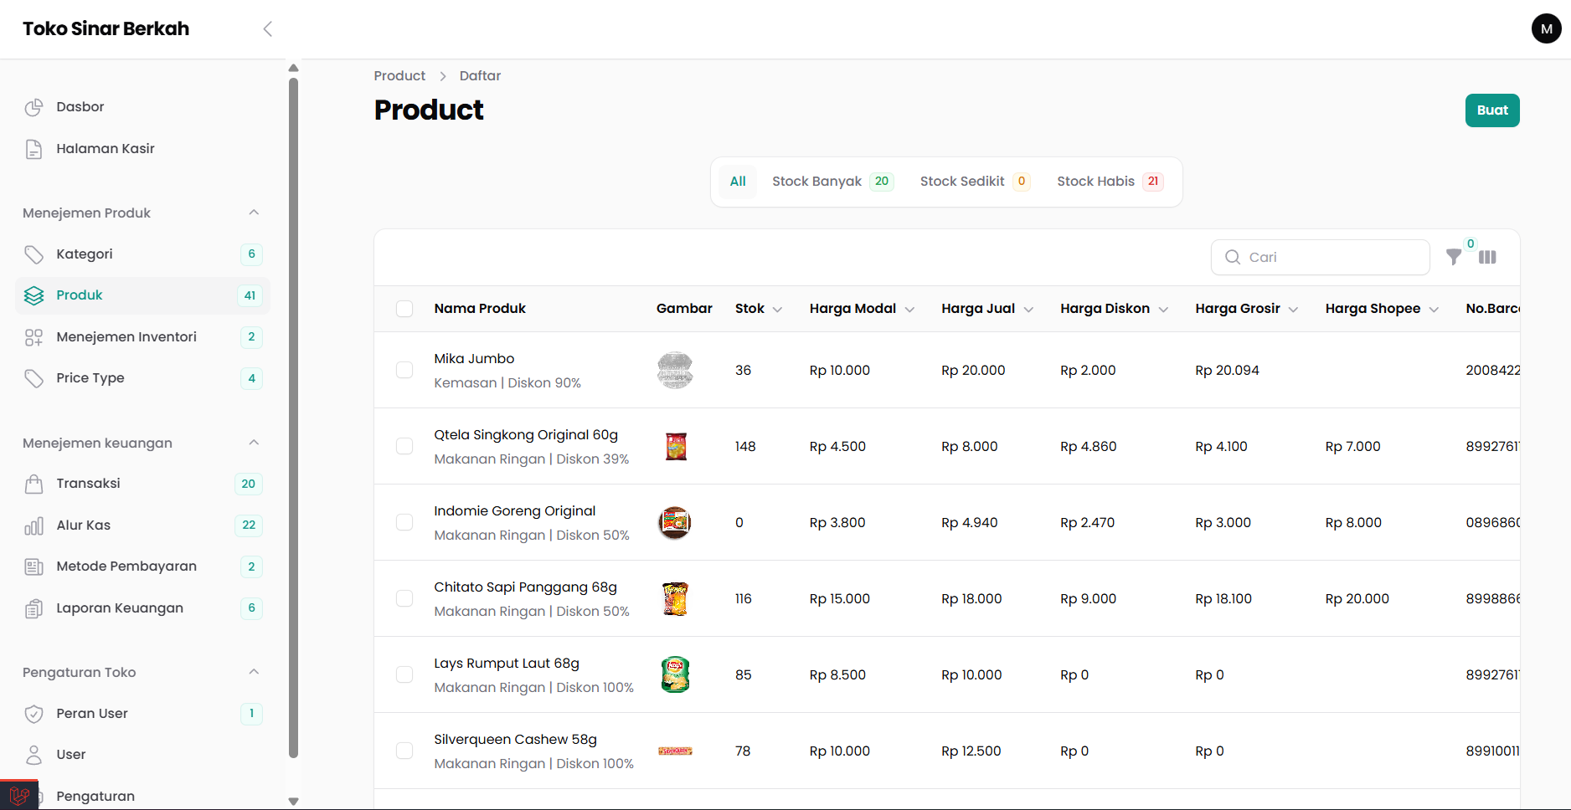Select the All tab
The width and height of the screenshot is (1571, 810).
[x=738, y=182]
